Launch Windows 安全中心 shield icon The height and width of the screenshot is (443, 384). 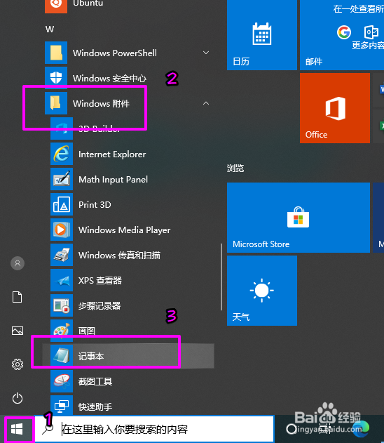coord(56,78)
